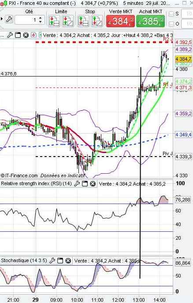Click the RSI value 76,288 label
Viewport: 193px width, 303px height.
click(183, 200)
